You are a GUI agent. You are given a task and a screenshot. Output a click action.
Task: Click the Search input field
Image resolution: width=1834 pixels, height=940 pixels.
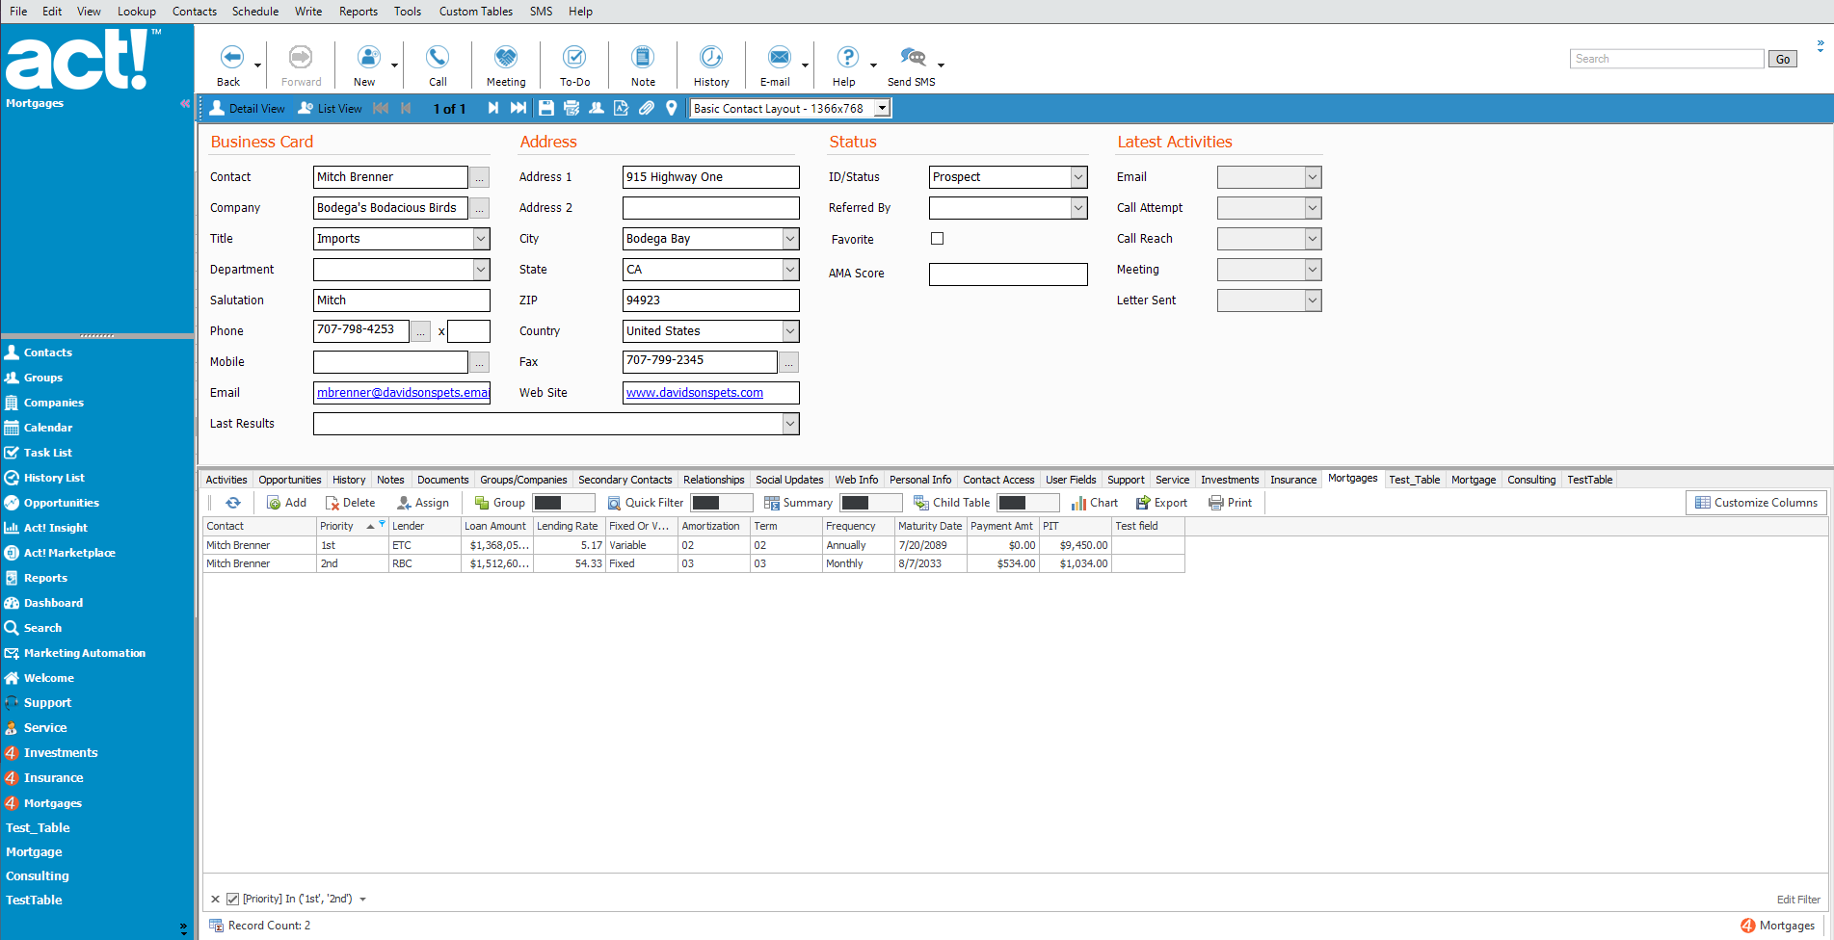1667,59
